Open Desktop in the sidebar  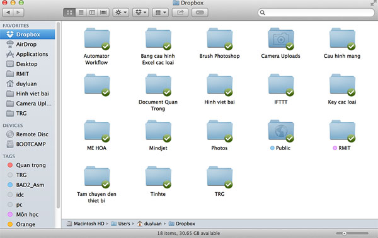28,64
